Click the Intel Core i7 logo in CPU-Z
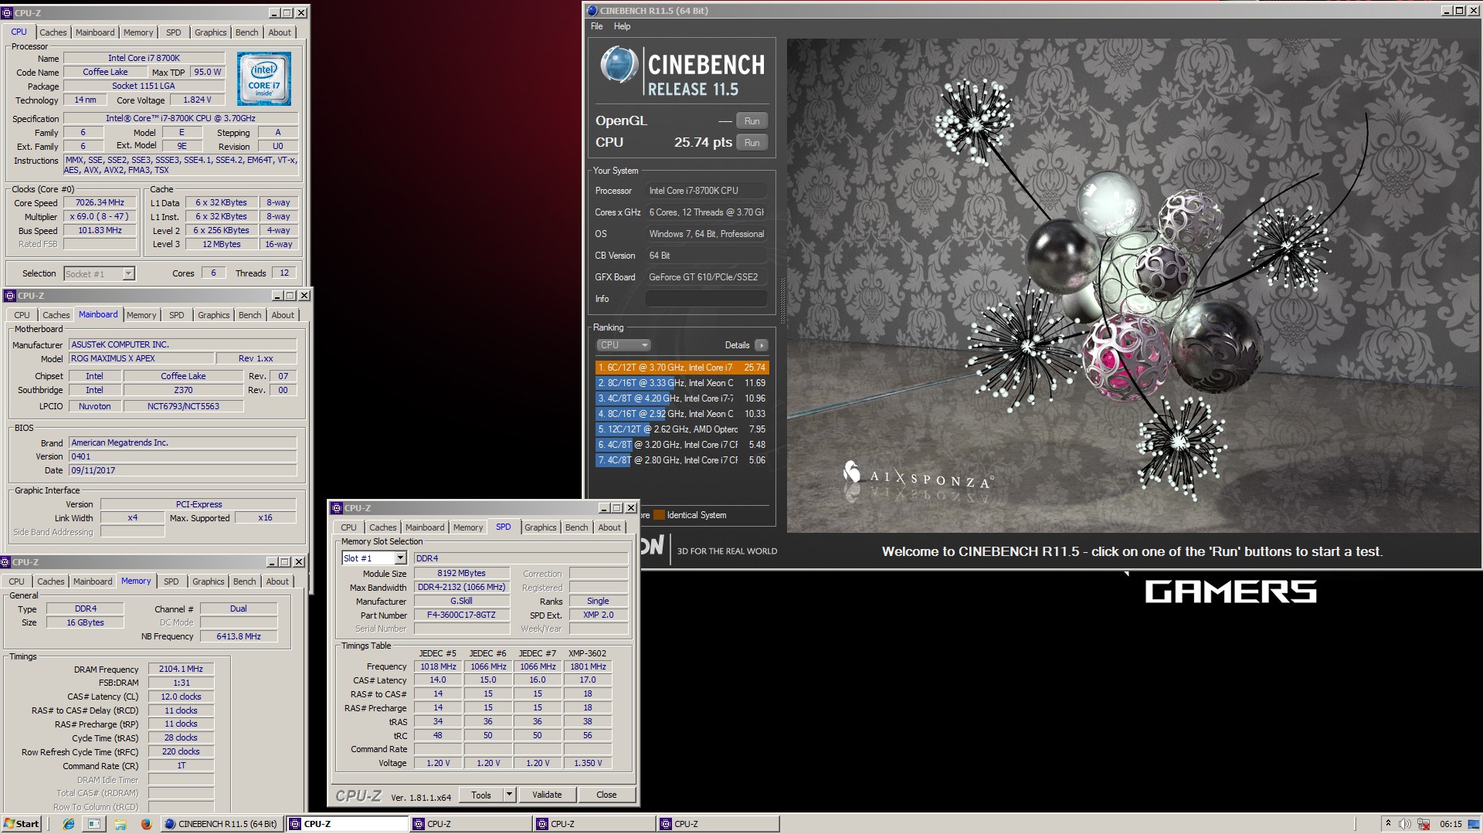The image size is (1483, 834). coord(264,79)
